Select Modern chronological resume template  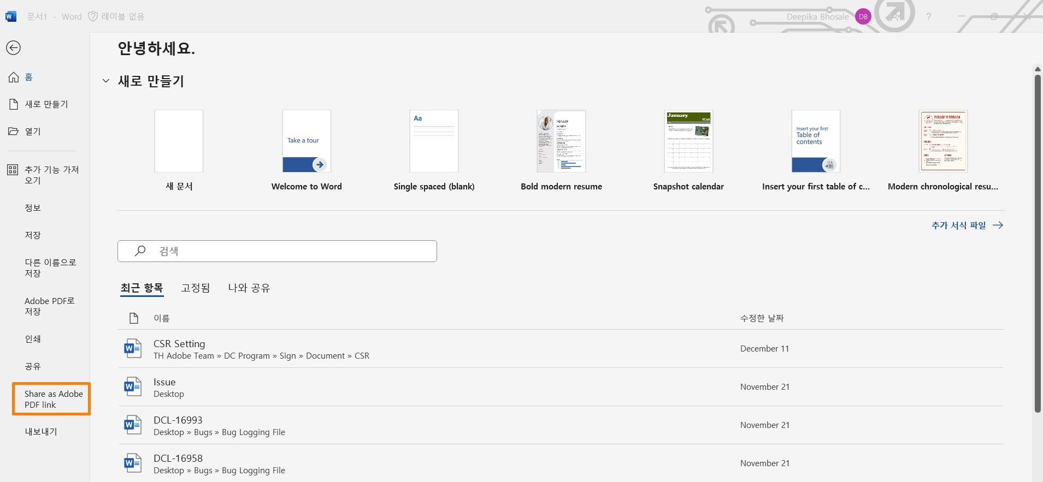943,150
